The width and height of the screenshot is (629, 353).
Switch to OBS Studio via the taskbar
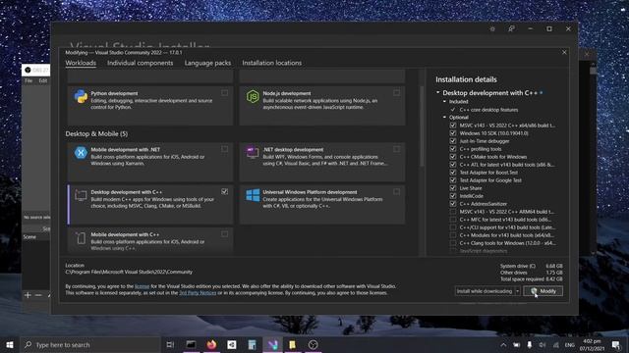(313, 344)
